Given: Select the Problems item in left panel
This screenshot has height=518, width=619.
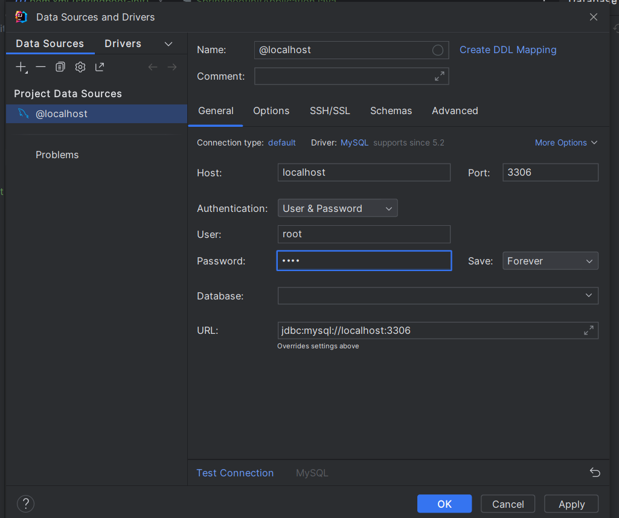Looking at the screenshot, I should coord(57,155).
